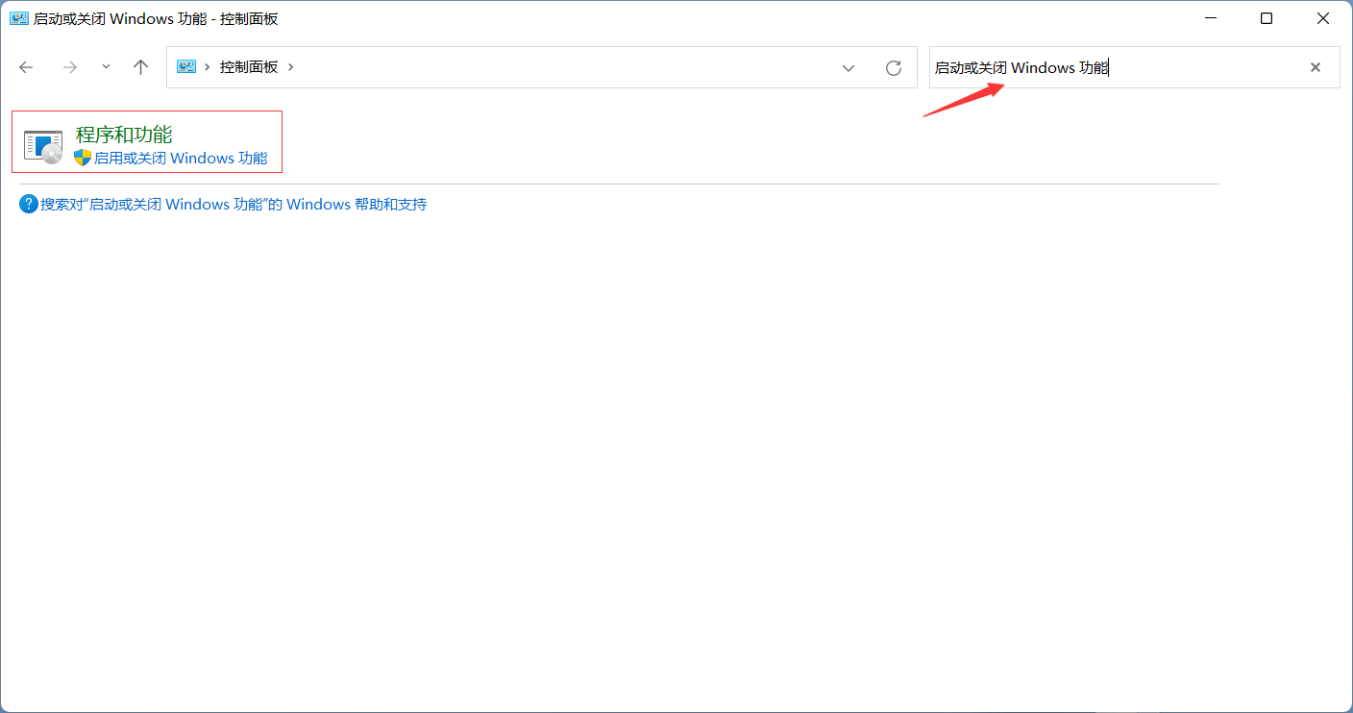This screenshot has height=713, width=1353.
Task: Maximize the Control Panel window
Action: 1267,18
